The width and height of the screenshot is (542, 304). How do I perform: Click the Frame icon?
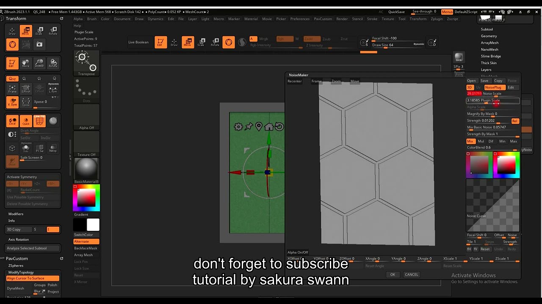click(12, 89)
